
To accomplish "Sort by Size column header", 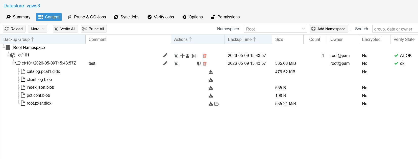I will tap(288, 39).
